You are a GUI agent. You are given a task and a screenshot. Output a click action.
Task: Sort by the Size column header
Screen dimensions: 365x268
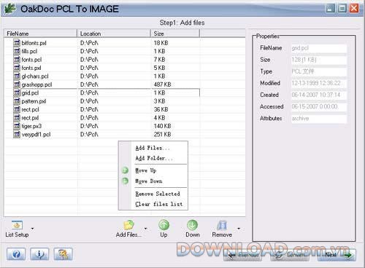click(x=175, y=33)
